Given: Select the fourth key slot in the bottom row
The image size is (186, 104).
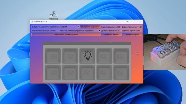Looking at the screenshot, I should point(104,73).
